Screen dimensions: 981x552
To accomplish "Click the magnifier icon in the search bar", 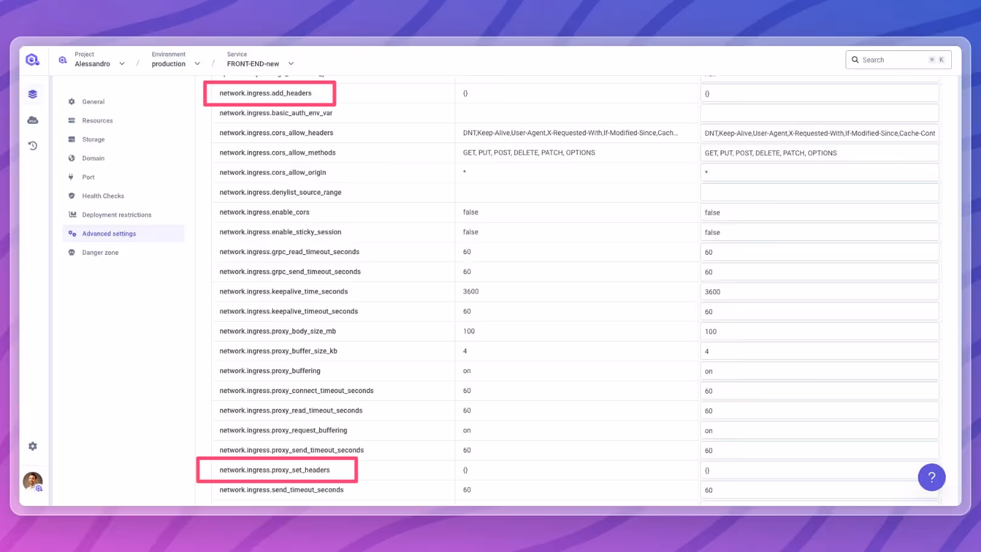I will [855, 59].
